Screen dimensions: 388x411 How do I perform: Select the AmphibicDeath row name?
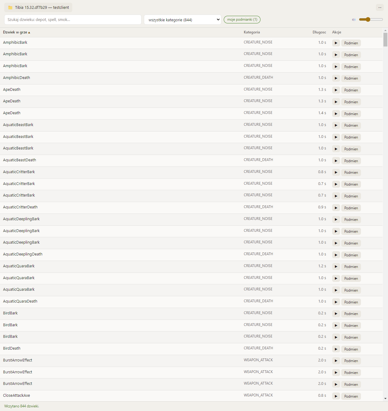17,78
